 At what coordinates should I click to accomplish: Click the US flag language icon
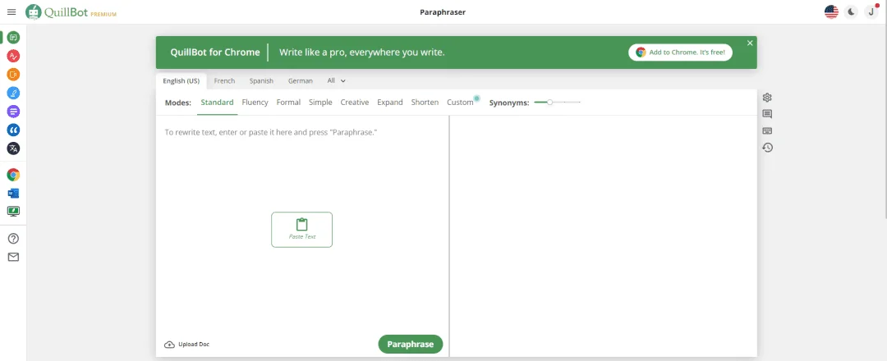pyautogui.click(x=831, y=11)
